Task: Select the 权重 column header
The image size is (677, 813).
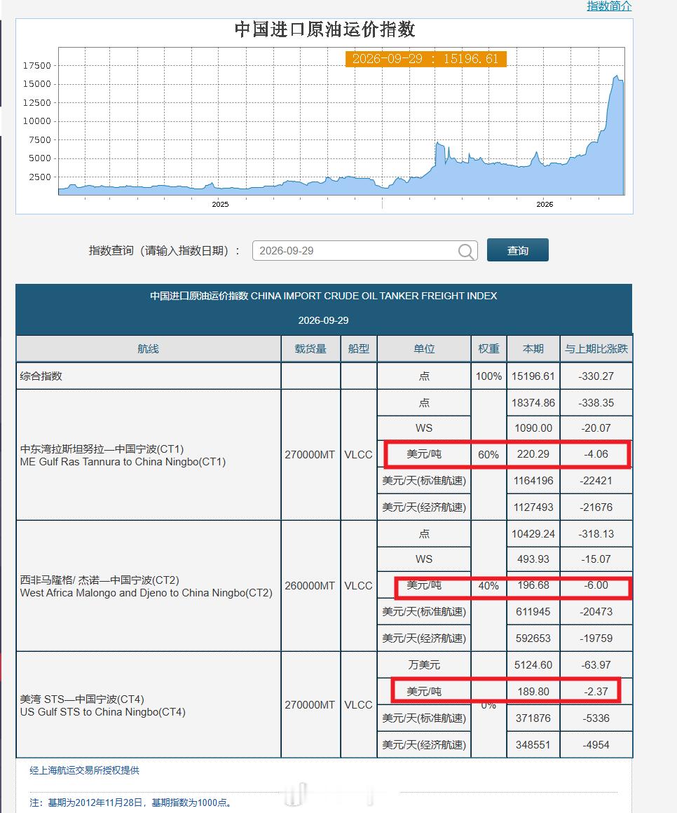Action: [489, 349]
